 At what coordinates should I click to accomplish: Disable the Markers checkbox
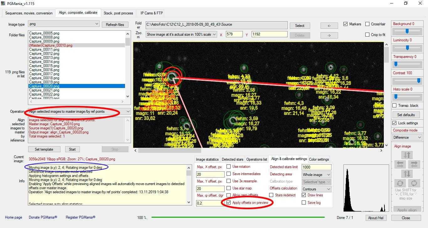(x=346, y=24)
